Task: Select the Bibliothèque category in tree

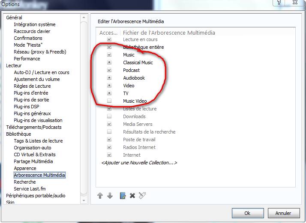Action: click(18, 134)
